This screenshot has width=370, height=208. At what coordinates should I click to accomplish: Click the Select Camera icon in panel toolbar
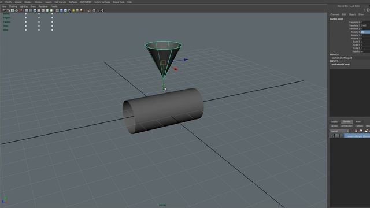pyautogui.click(x=4, y=10)
